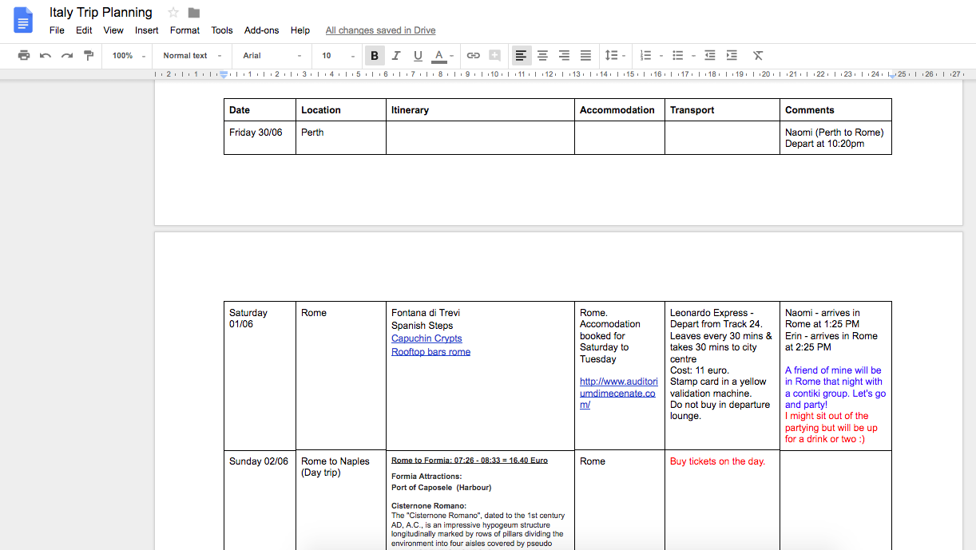The width and height of the screenshot is (976, 550).
Task: Set right text alignment
Action: coord(564,56)
